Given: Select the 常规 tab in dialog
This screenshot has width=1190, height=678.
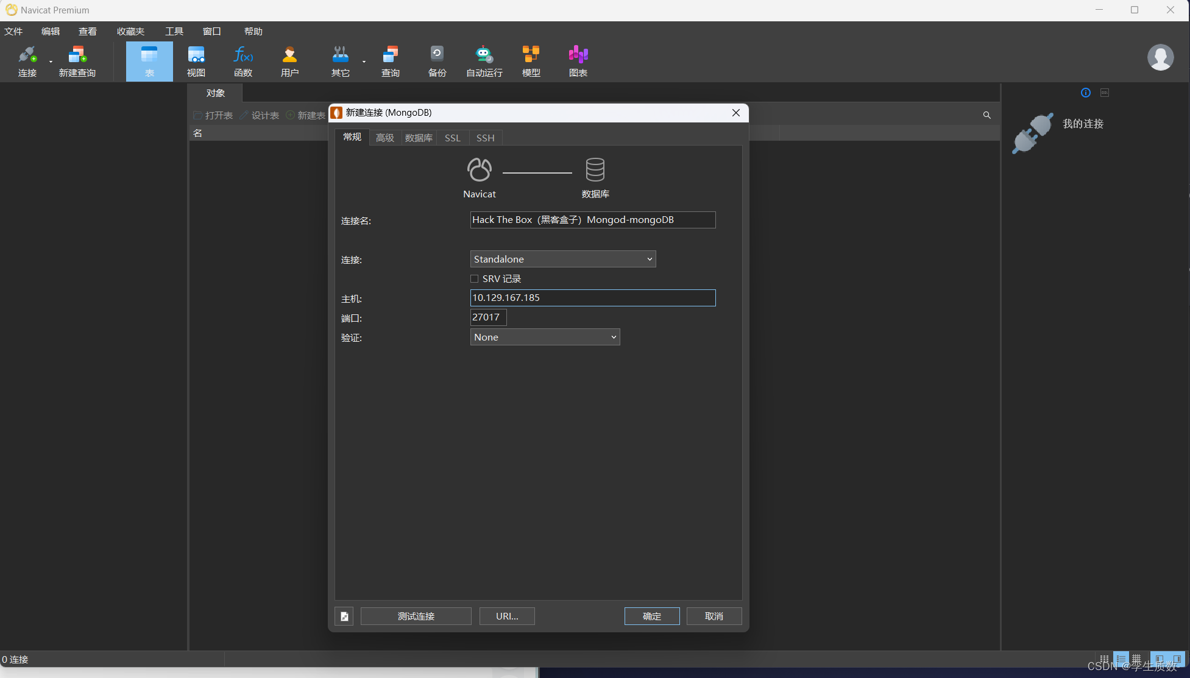Looking at the screenshot, I should (352, 137).
